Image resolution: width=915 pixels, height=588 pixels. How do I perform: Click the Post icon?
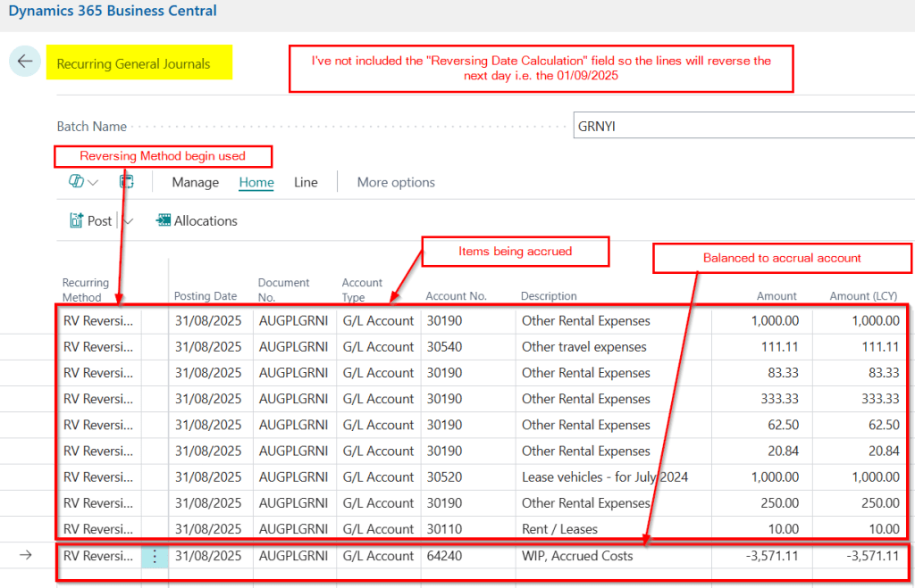tap(77, 220)
